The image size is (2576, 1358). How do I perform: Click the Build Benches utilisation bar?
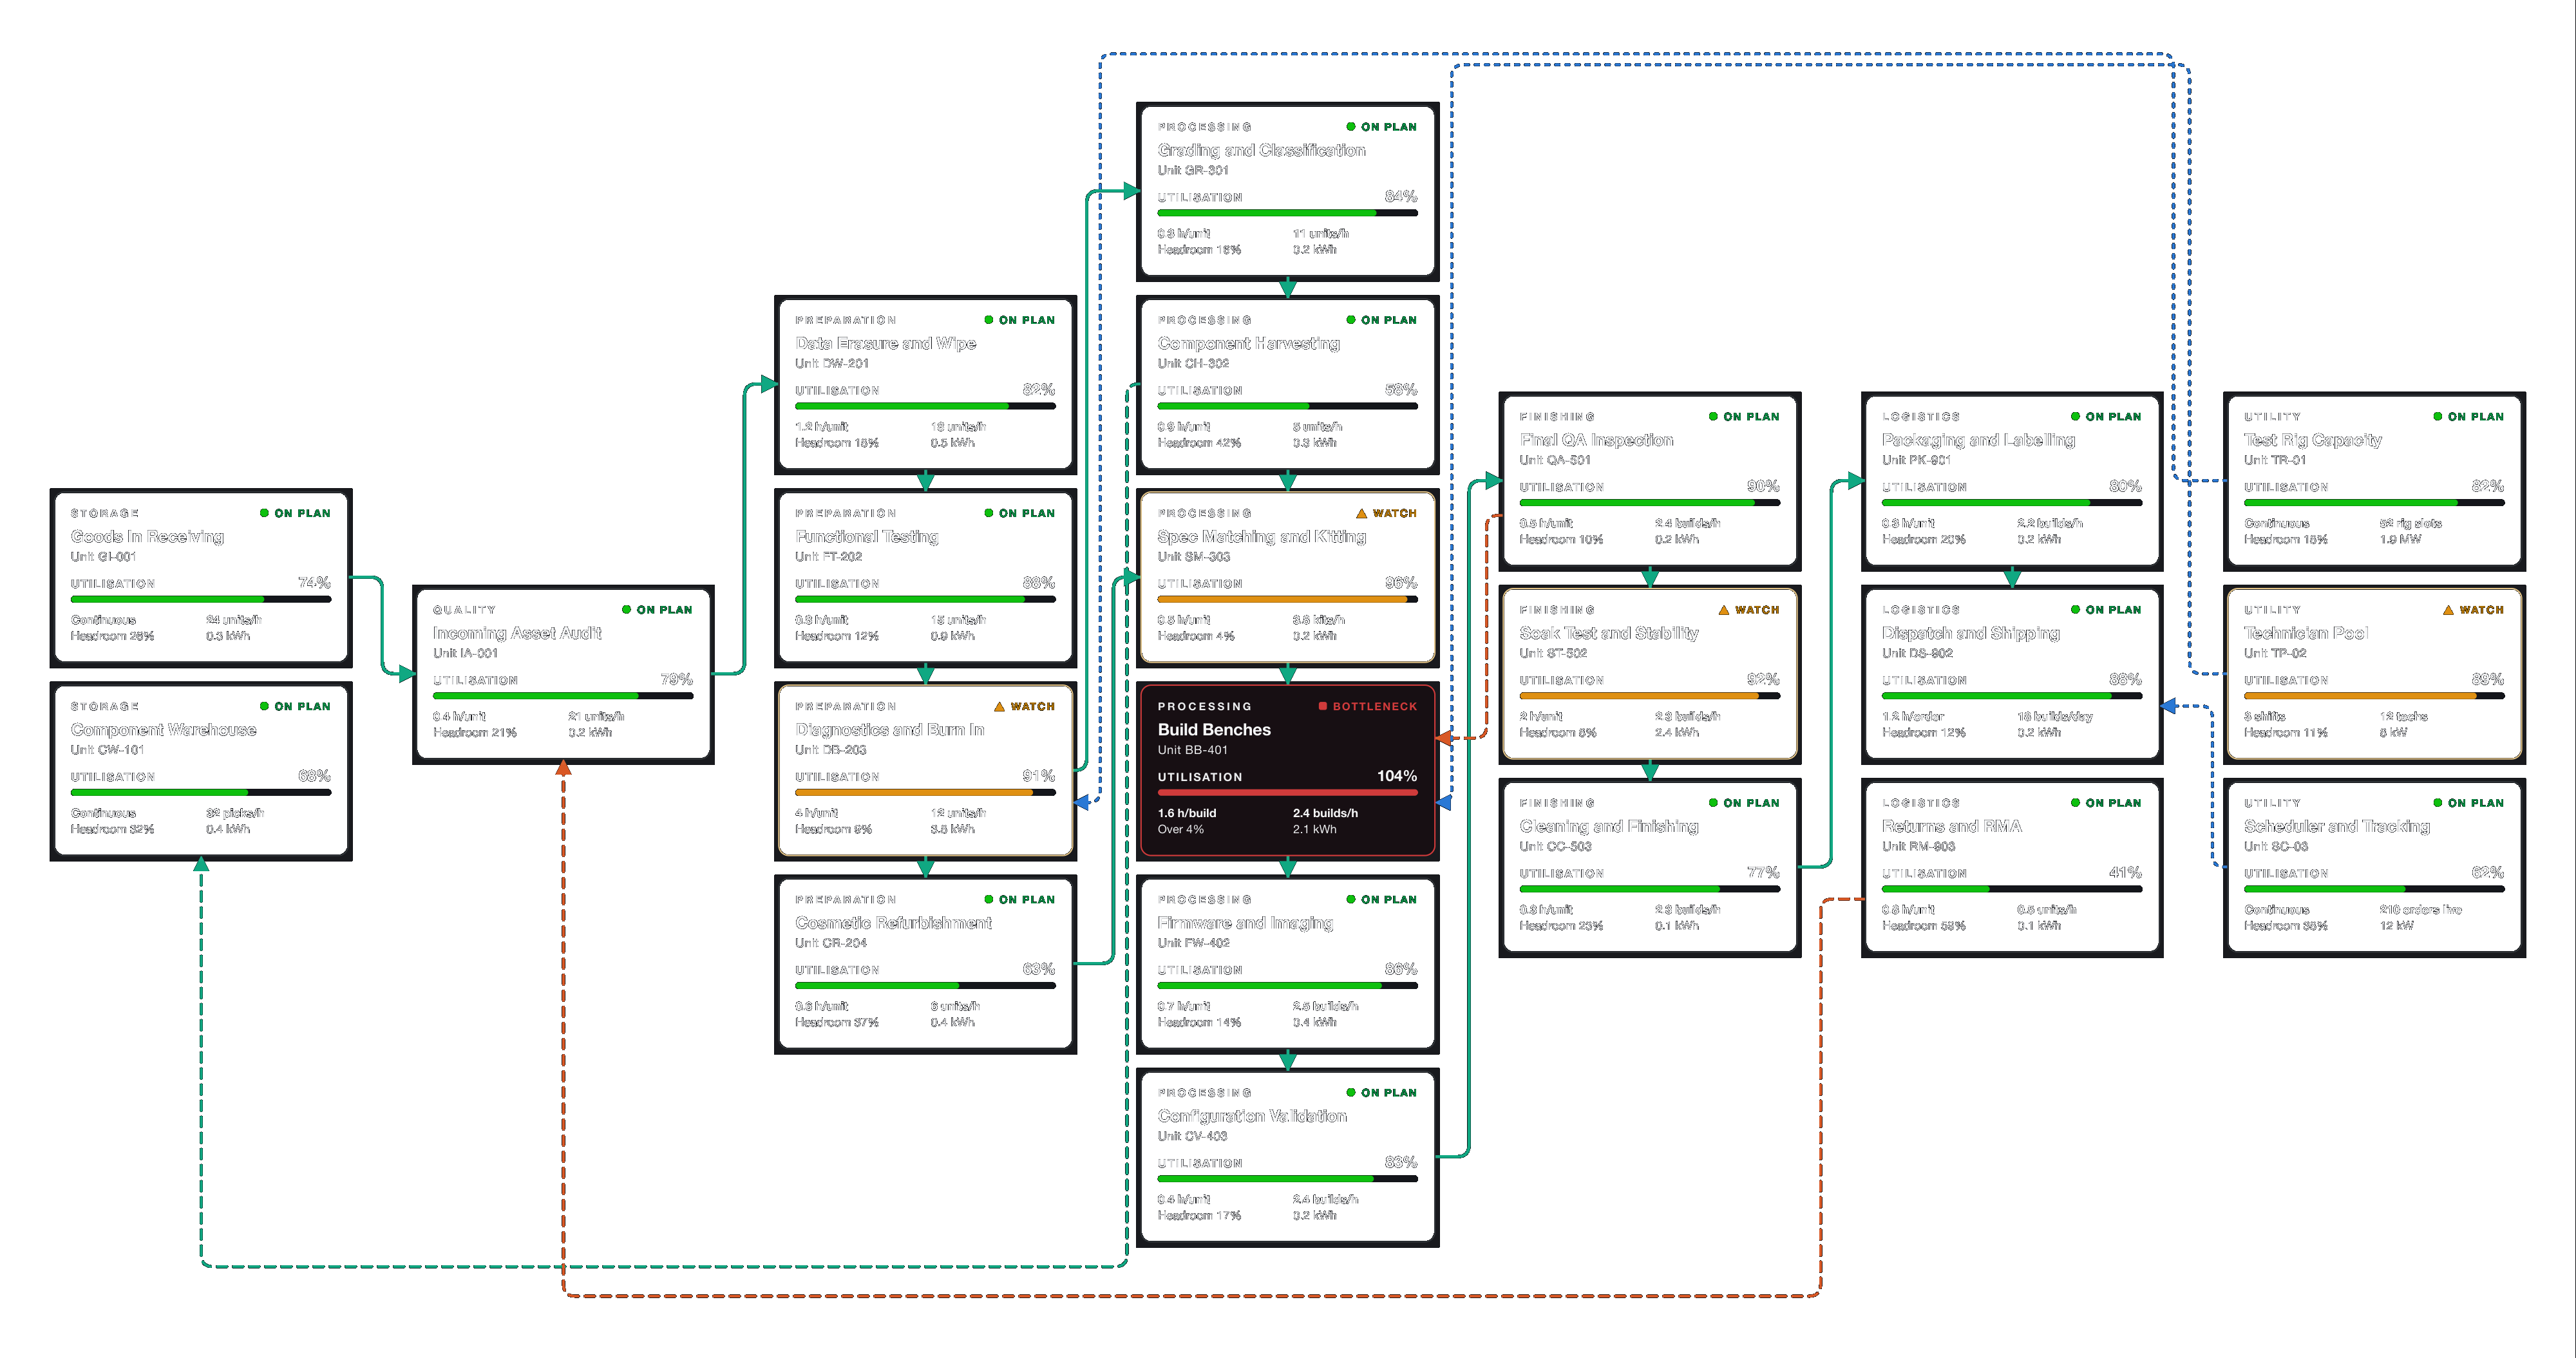click(x=1287, y=792)
